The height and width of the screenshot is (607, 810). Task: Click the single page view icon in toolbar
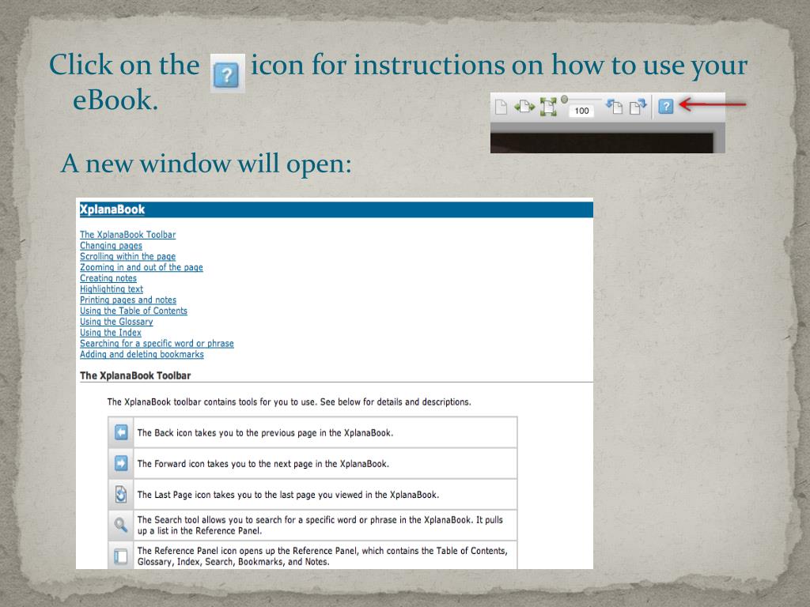coord(501,107)
